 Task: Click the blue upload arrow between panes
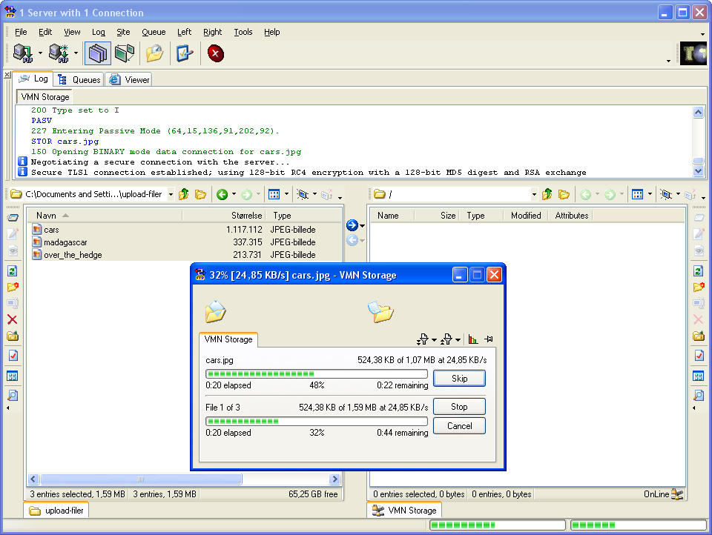coord(352,225)
